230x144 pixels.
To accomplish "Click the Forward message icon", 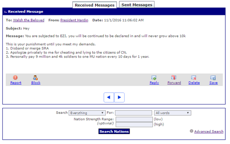I will tap(174, 78).
